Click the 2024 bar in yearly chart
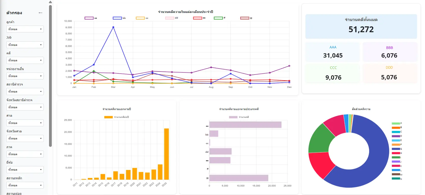425x195 pixels. 160,172
